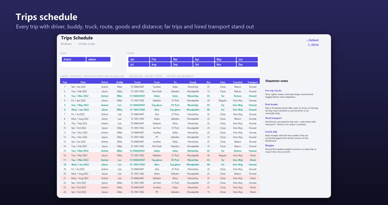Click the Legend line above the table
The width and height of the screenshot is (388, 205).
tap(127, 76)
